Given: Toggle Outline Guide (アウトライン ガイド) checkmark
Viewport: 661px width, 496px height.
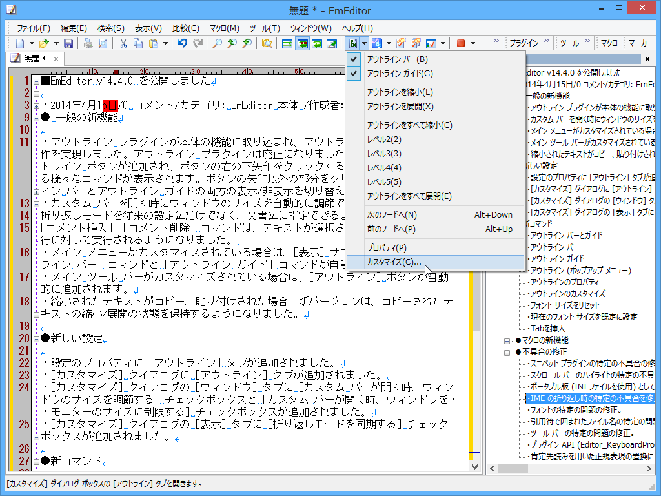Looking at the screenshot, I should 354,74.
